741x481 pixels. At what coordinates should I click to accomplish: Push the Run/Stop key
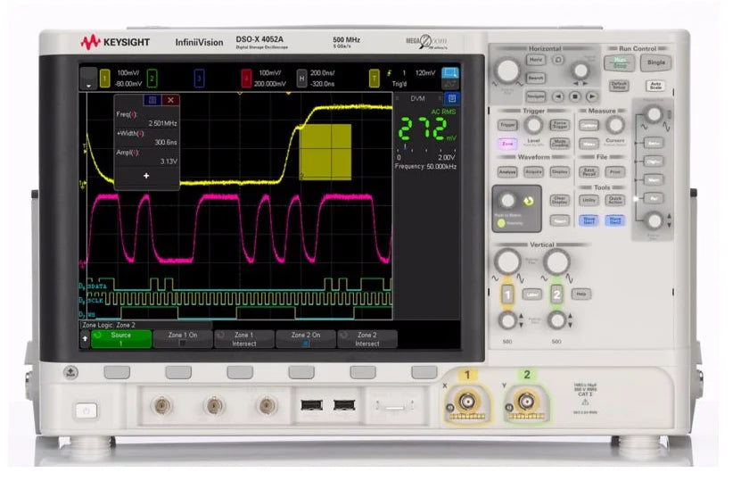coord(619,62)
